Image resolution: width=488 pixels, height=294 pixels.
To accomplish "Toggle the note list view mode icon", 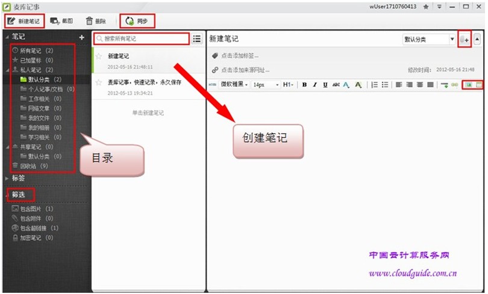I will 196,38.
